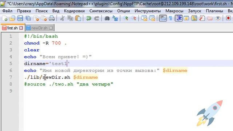This screenshot has width=233, height=131.
Task: Click the 'test1' string on line 5
Action: click(59, 64)
